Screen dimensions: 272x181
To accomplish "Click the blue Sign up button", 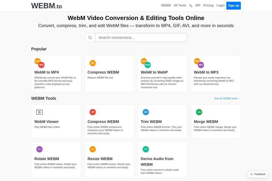I will click(x=233, y=6).
